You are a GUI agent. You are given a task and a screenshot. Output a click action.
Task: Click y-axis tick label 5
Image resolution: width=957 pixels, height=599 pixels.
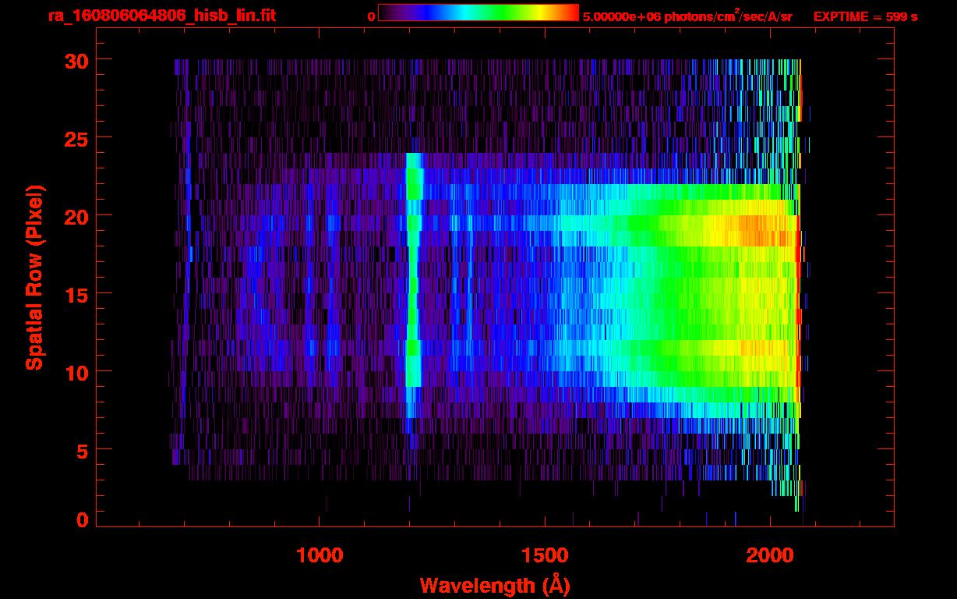point(81,450)
